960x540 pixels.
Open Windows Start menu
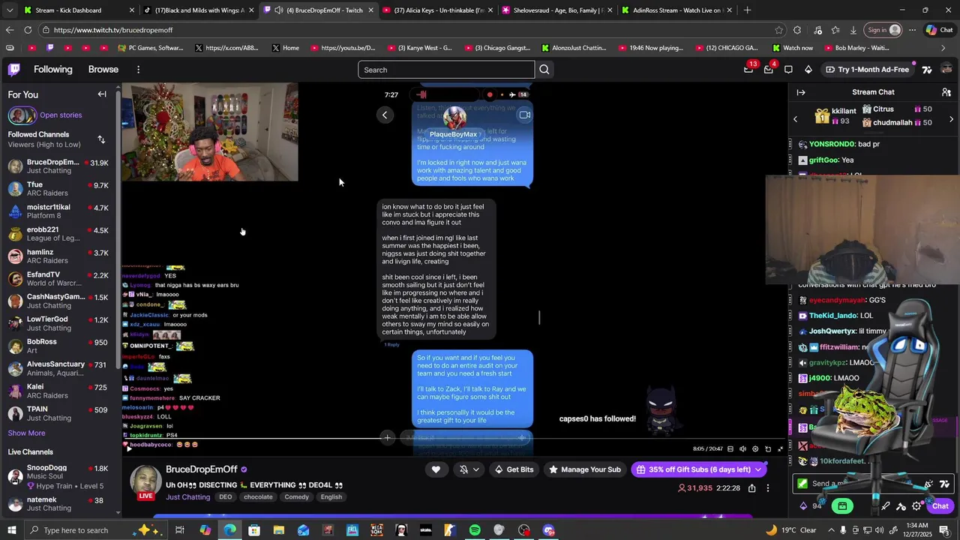click(x=12, y=530)
